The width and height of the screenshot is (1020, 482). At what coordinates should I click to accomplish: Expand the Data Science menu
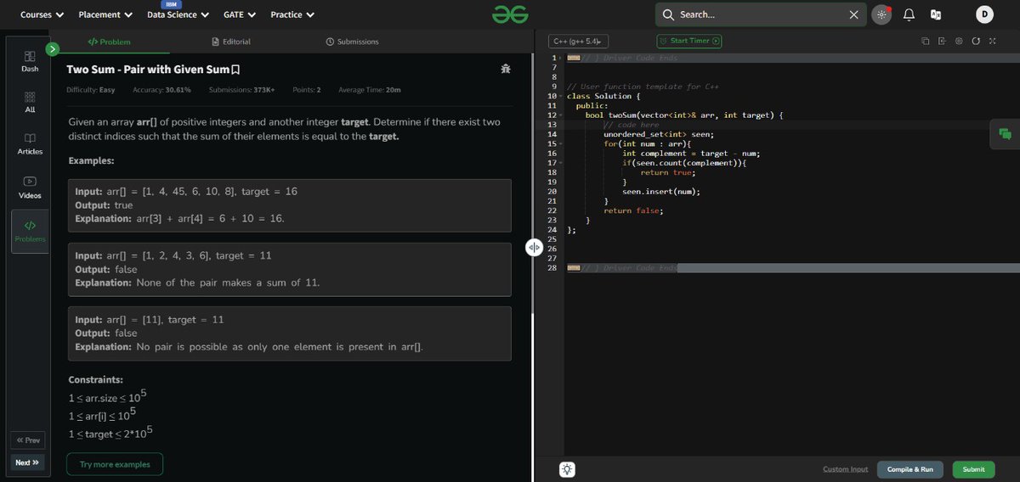178,14
